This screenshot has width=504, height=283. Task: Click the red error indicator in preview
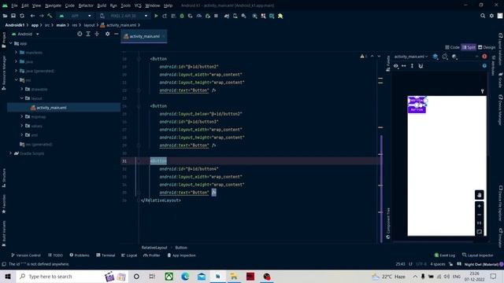point(484,57)
